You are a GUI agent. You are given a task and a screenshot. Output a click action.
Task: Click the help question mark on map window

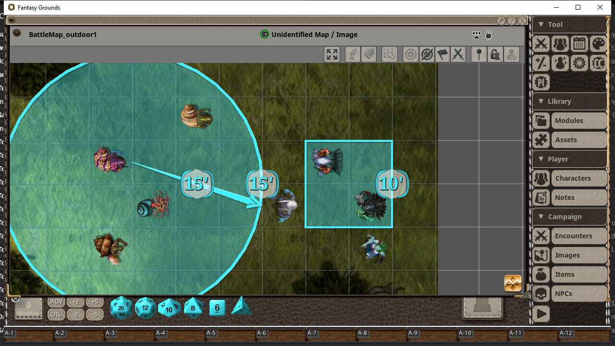tap(512, 21)
